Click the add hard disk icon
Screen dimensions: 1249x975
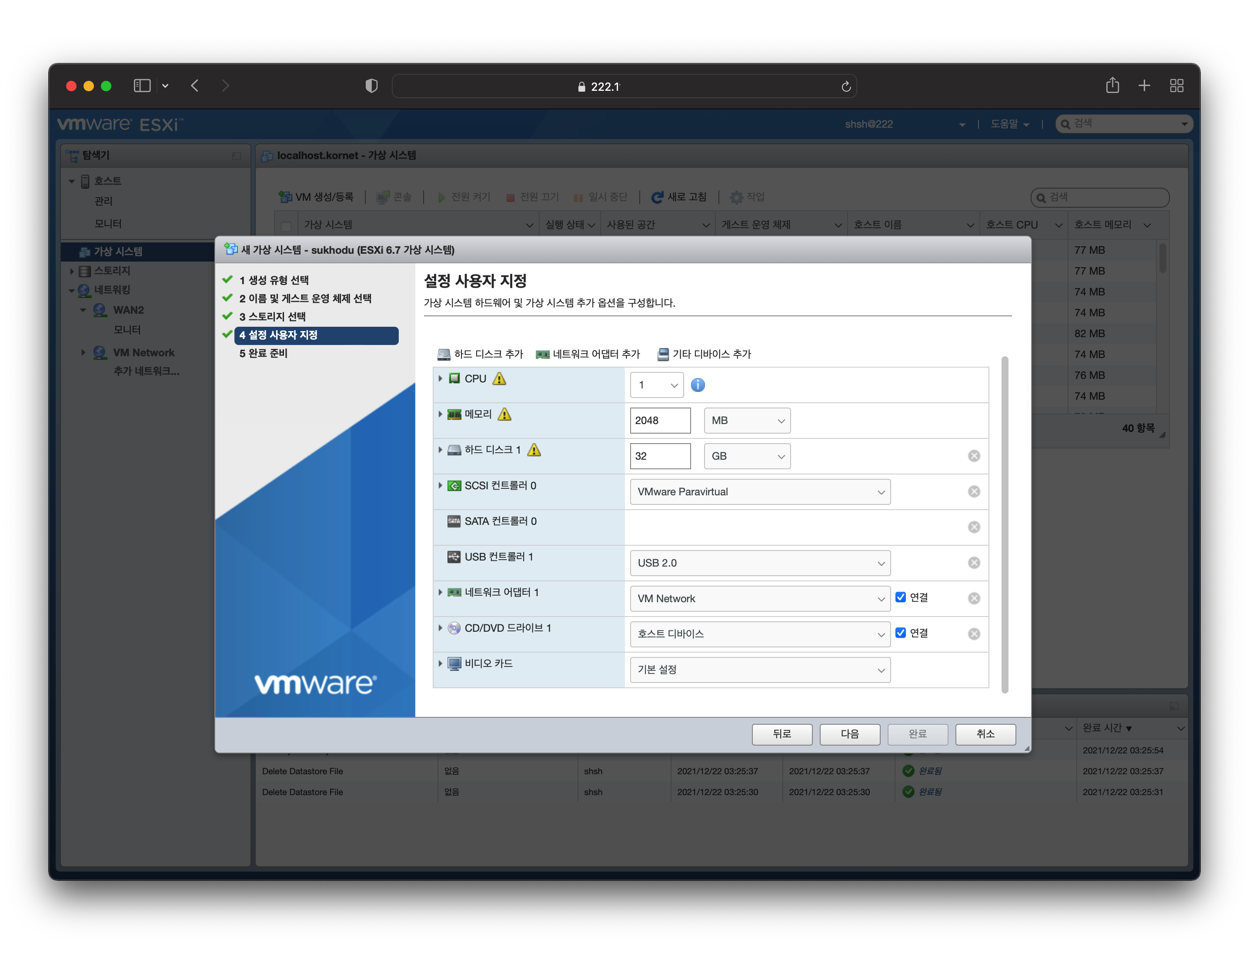(444, 355)
